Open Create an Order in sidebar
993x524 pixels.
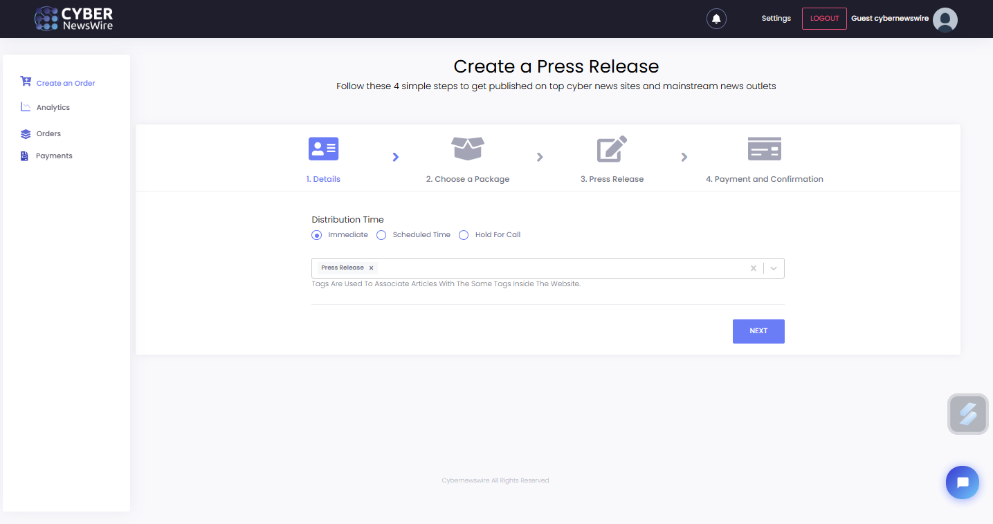pos(65,83)
